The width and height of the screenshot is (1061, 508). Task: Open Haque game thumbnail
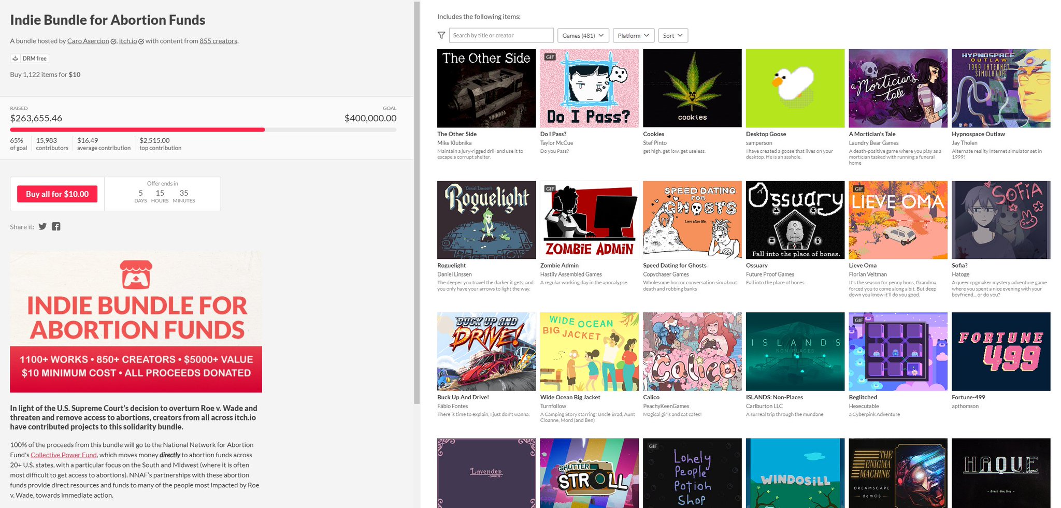[1001, 473]
